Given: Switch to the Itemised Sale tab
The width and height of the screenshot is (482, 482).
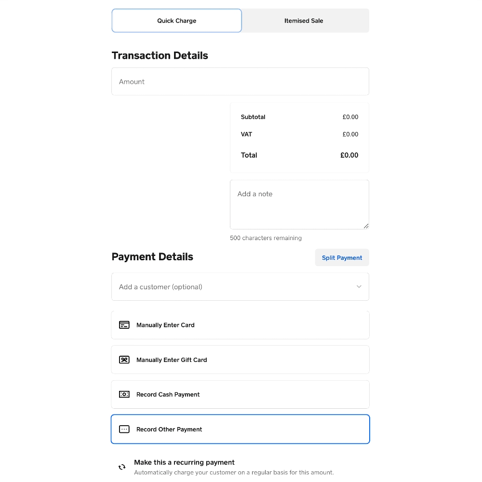Looking at the screenshot, I should pyautogui.click(x=304, y=21).
